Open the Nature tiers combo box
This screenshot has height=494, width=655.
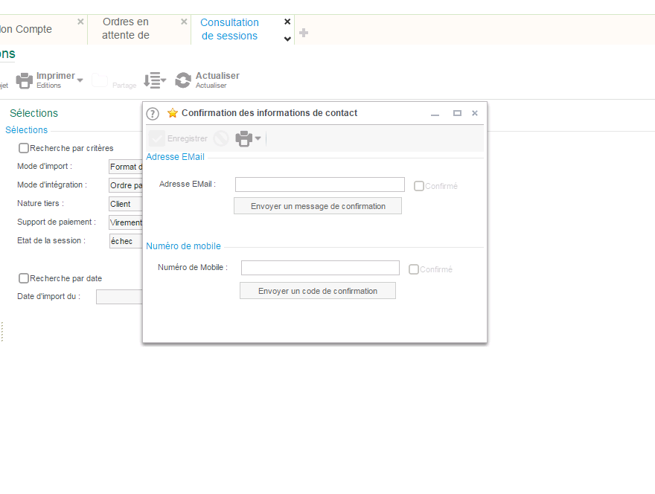pyautogui.click(x=126, y=204)
